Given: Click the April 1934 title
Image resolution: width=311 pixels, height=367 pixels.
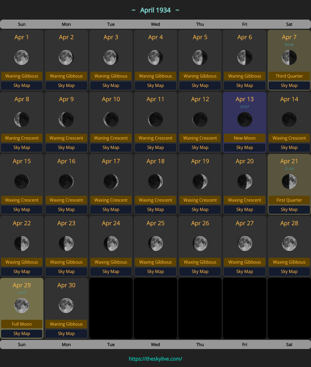Looking at the screenshot, I should click(x=155, y=10).
